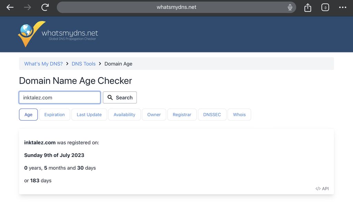353x203 pixels.
Task: Open the Owner tab
Action: [154, 115]
